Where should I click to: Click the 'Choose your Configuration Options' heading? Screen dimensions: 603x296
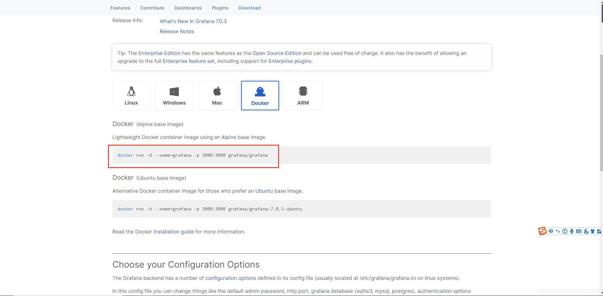click(186, 264)
